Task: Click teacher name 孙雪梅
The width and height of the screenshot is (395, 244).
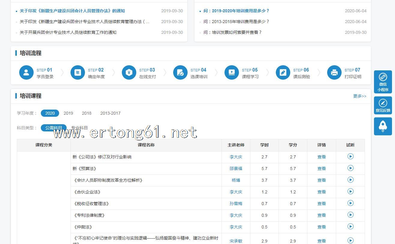Action: click(x=236, y=204)
